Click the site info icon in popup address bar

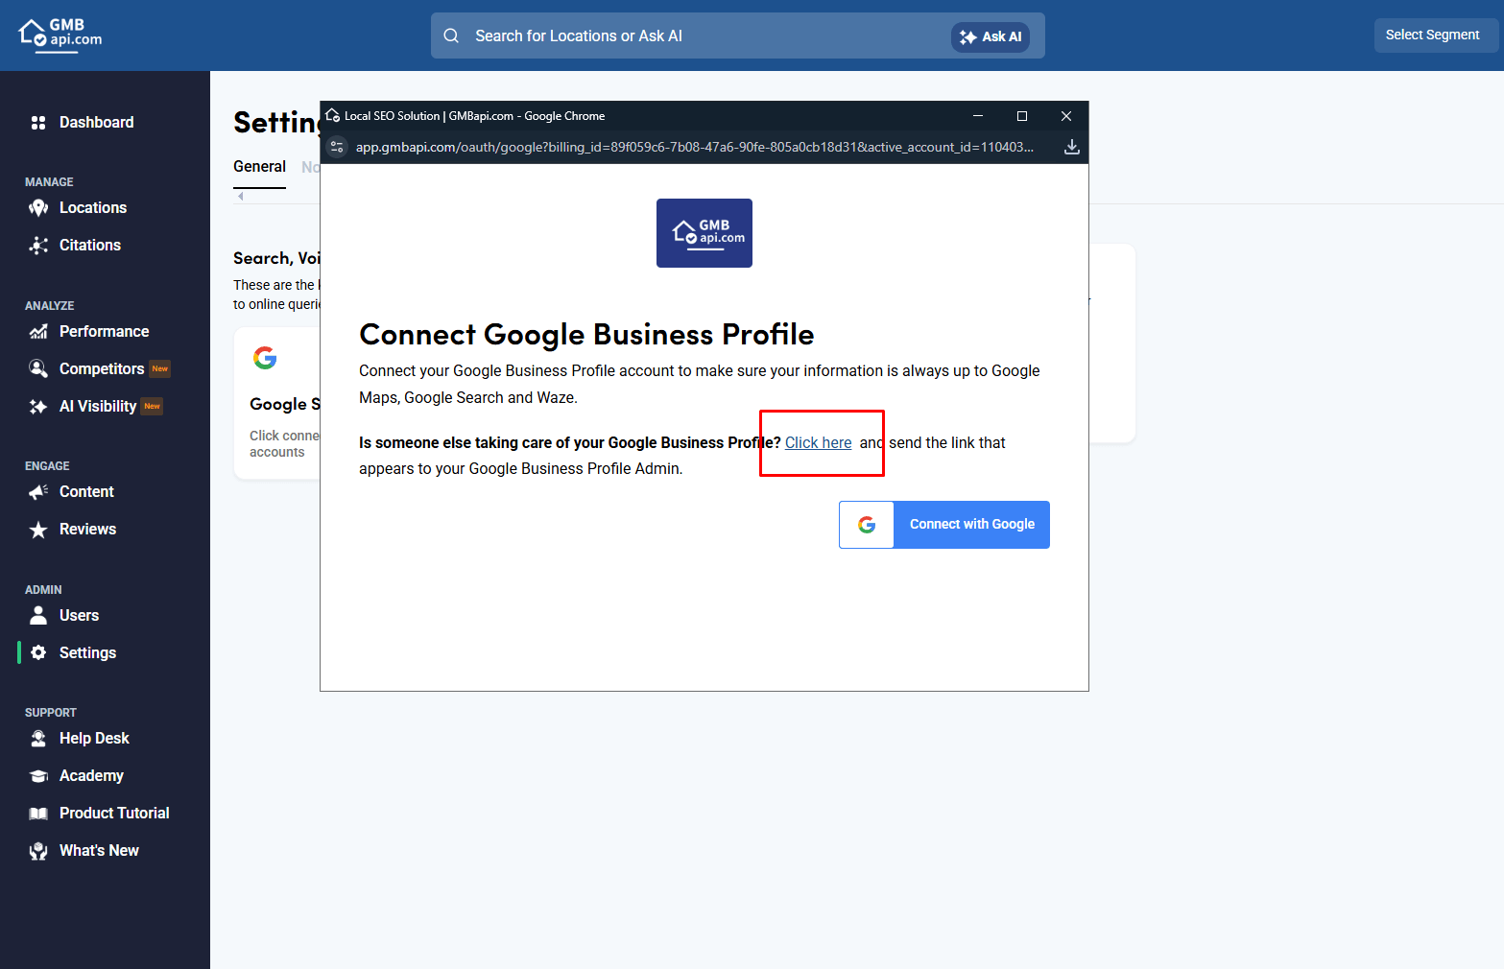[337, 147]
